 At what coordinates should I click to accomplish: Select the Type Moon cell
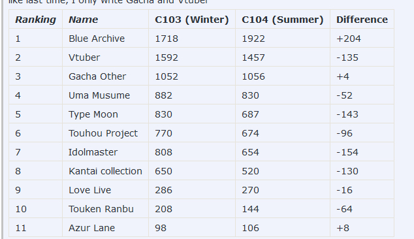tap(105, 114)
